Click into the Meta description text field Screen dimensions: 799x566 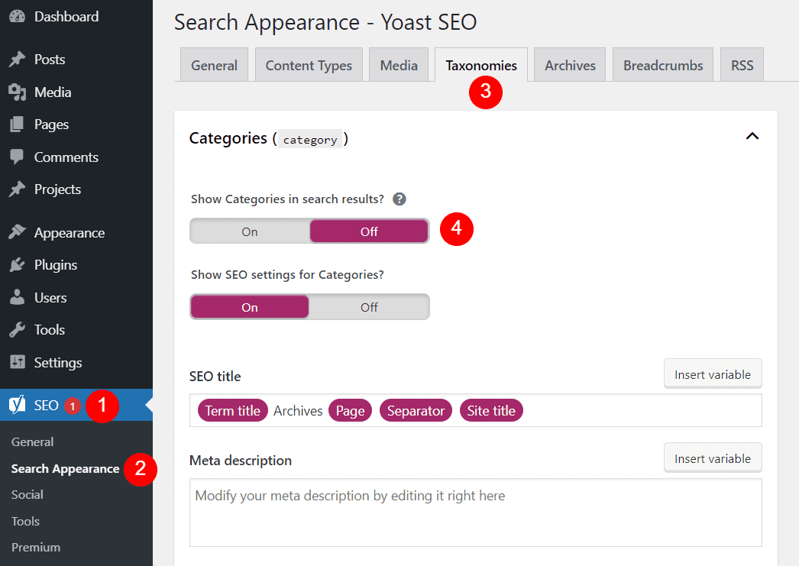point(476,513)
